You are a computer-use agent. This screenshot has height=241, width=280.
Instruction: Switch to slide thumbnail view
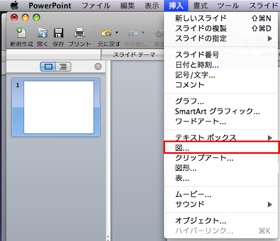coord(48,67)
